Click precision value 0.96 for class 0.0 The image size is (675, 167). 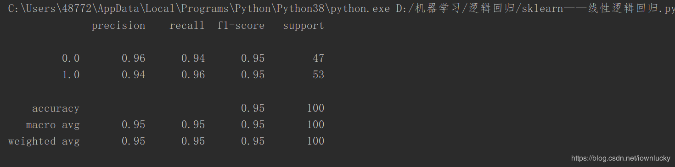coord(134,59)
